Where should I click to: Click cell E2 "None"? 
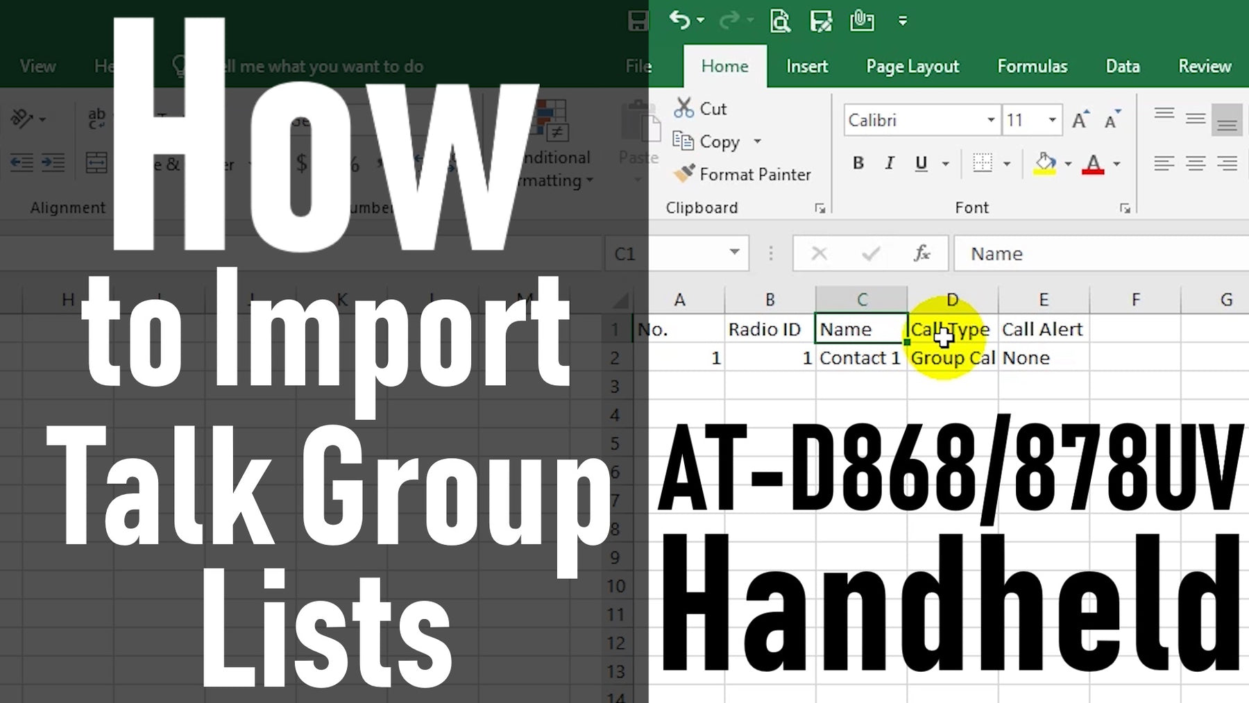click(1044, 358)
